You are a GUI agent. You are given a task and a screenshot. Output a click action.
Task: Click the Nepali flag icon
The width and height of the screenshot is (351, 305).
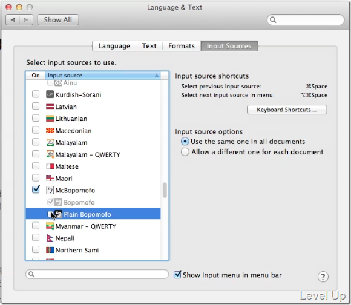click(x=50, y=238)
